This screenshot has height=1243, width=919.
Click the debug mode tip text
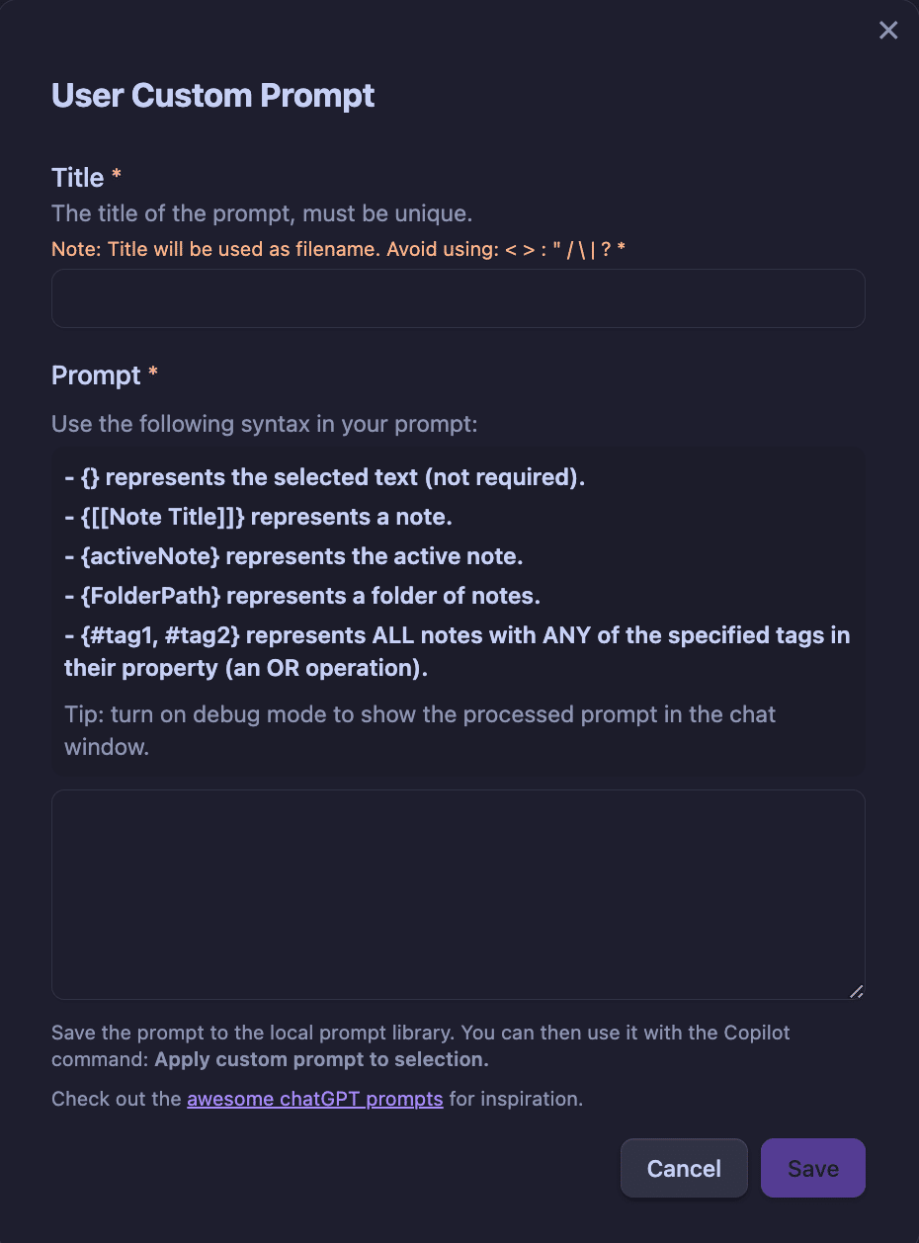pos(420,730)
